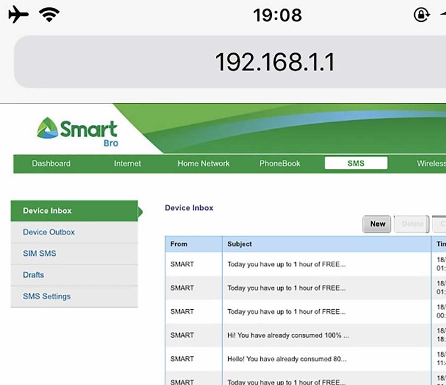Open the PhoneBook tab
Viewport: 446px width, 385px height.
click(280, 164)
